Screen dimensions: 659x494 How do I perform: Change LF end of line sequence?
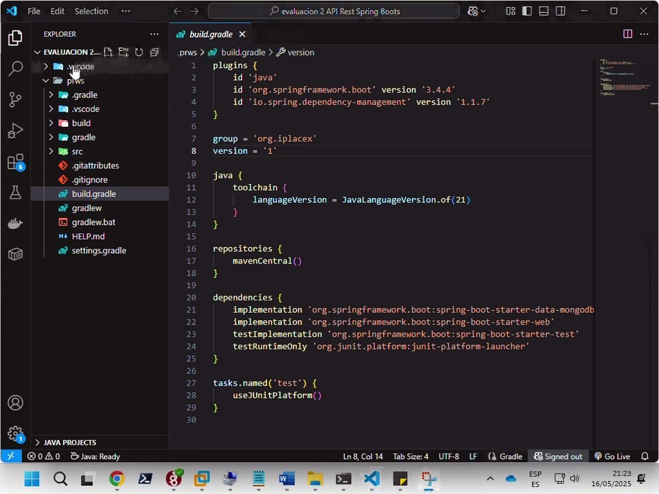473,456
